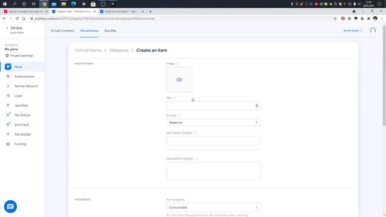This screenshot has width=386, height=217.
Task: Open Microsoft Store from taskbar
Action: point(93,4)
